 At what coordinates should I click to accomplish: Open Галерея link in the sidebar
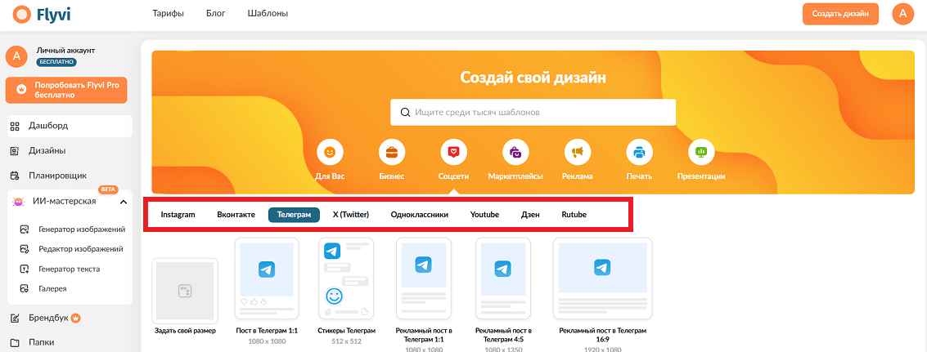coord(52,289)
